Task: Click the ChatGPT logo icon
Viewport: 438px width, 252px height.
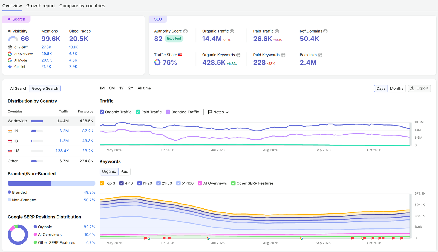Action: (x=10, y=47)
